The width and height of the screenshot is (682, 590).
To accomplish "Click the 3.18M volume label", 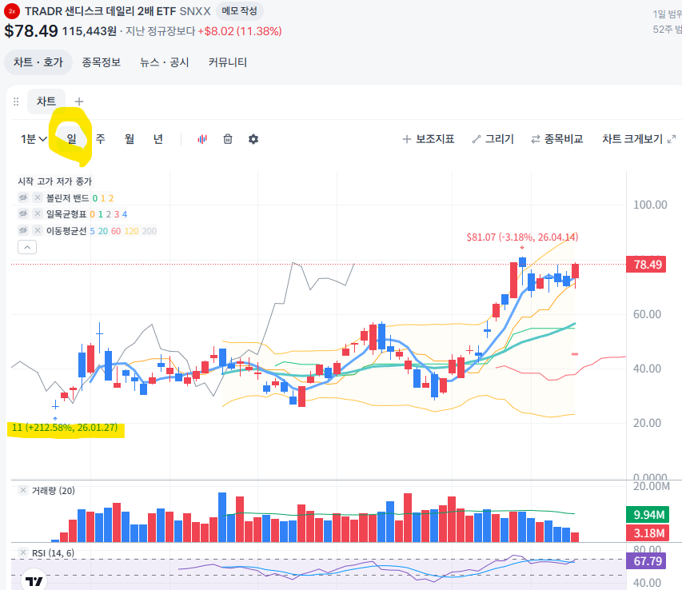I will (648, 533).
